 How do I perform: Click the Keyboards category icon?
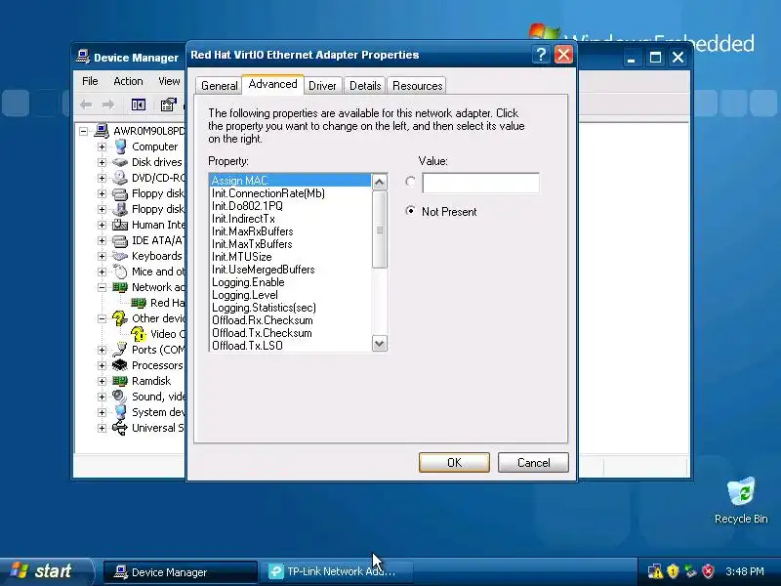(x=120, y=256)
